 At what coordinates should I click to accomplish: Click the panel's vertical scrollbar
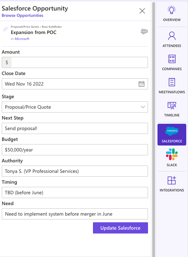click(154, 129)
